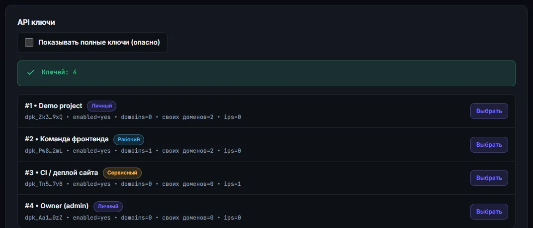Click the green checkmark icon in the status banner
The image size is (533, 228).
pos(31,72)
